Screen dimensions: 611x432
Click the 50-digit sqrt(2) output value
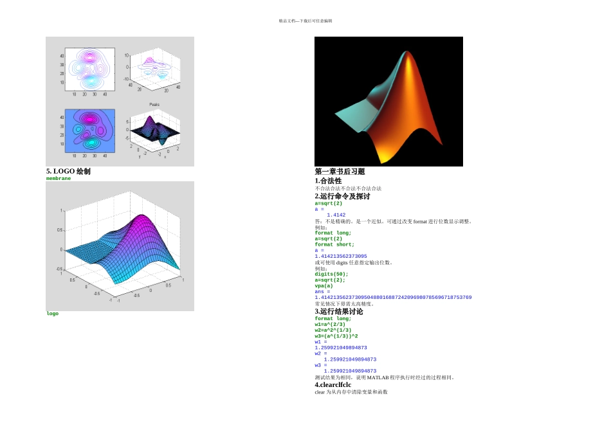393,298
